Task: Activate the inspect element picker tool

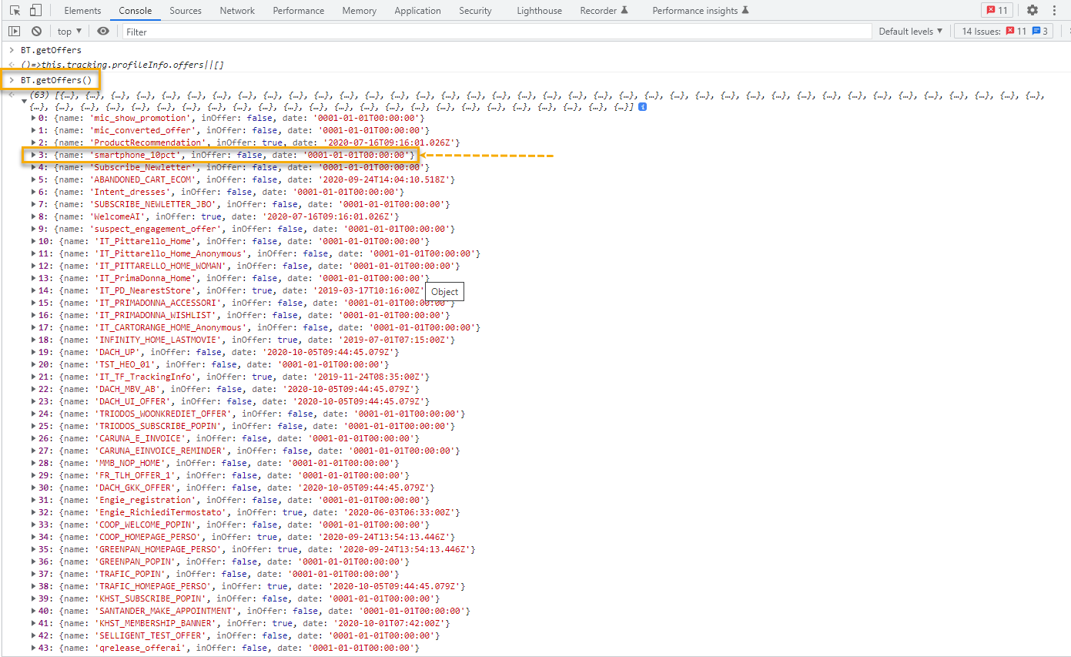Action: pos(15,11)
